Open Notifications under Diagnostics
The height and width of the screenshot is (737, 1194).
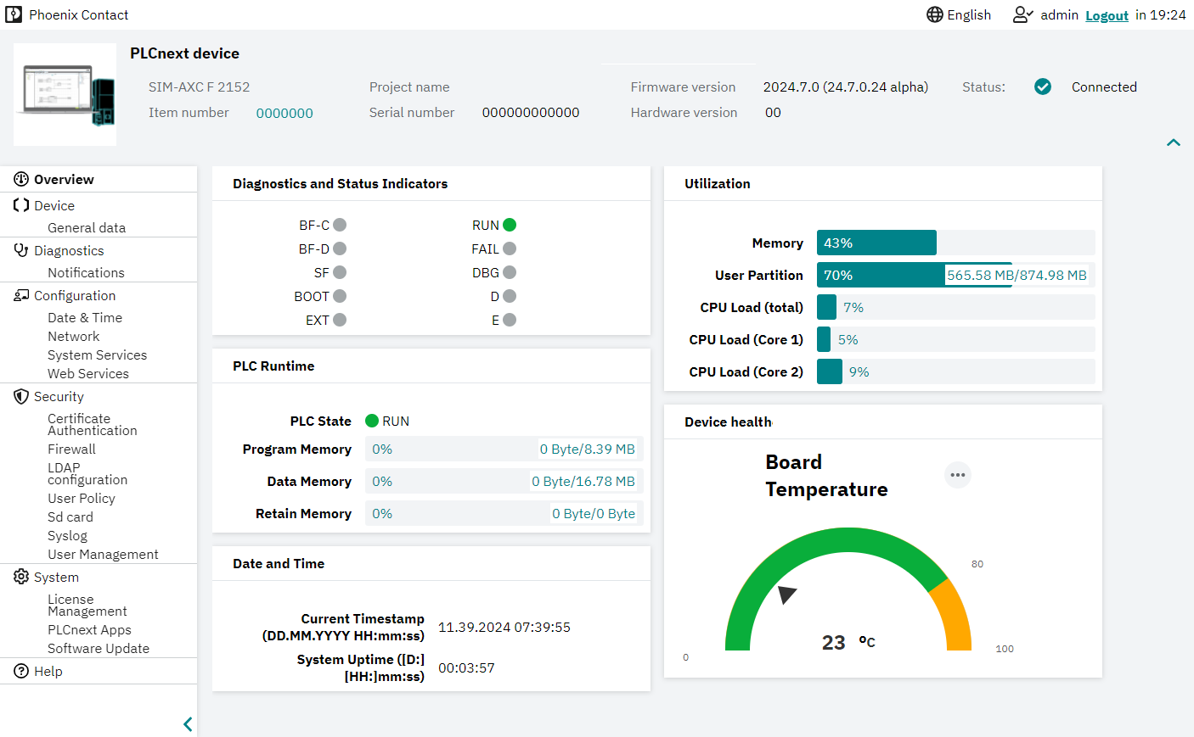pos(86,272)
